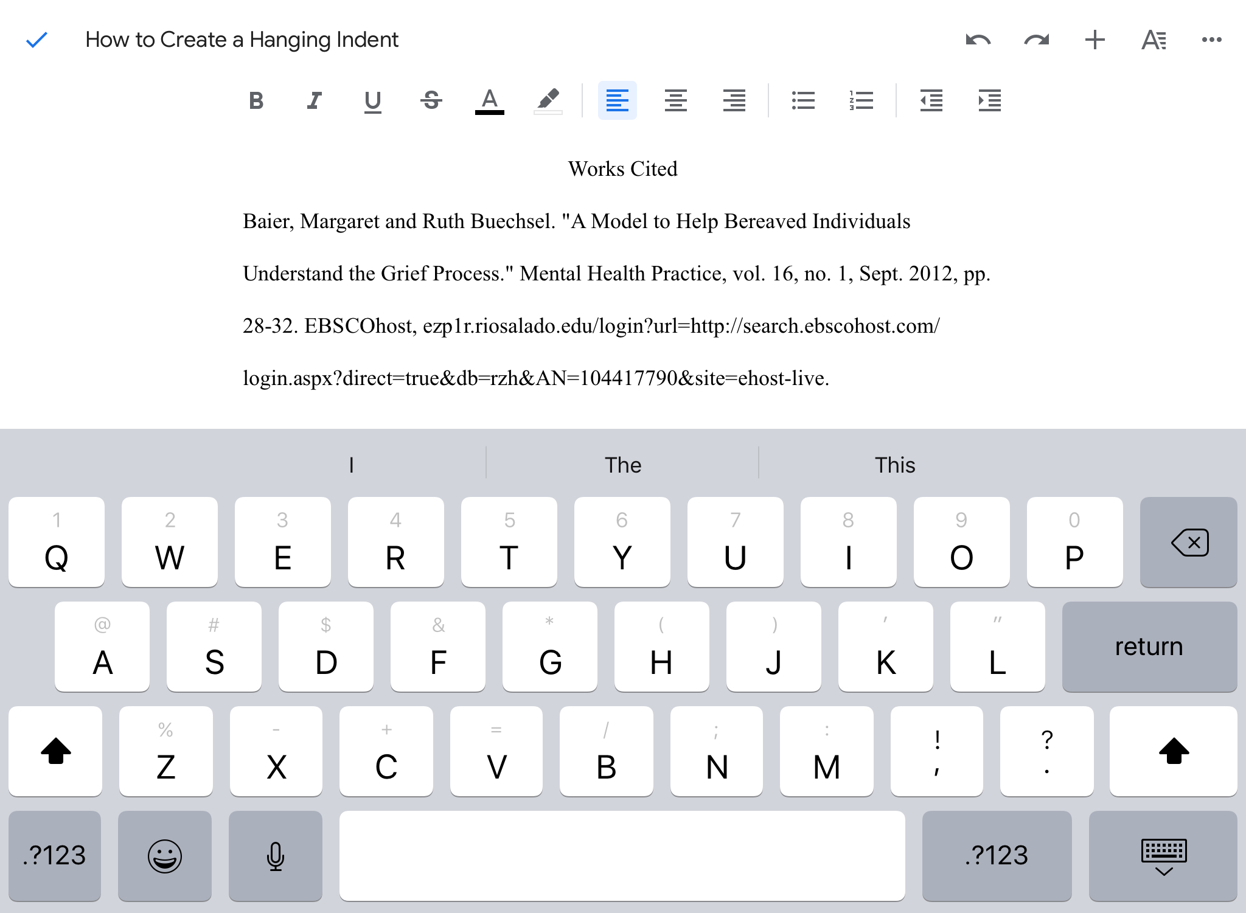Open the text color picker

tap(489, 100)
